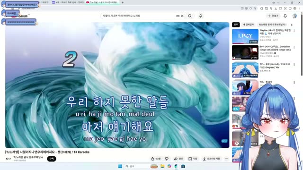Clear the search box with the X icon
The height and width of the screenshot is (170, 303).
click(x=182, y=16)
